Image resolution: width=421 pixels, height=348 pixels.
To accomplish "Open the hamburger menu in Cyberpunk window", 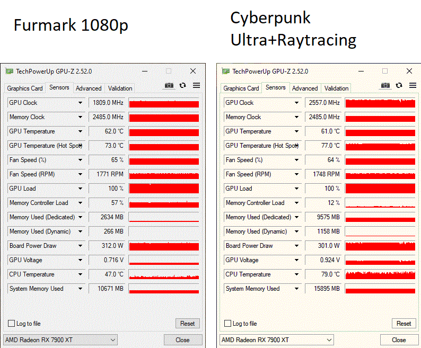I will (413, 85).
